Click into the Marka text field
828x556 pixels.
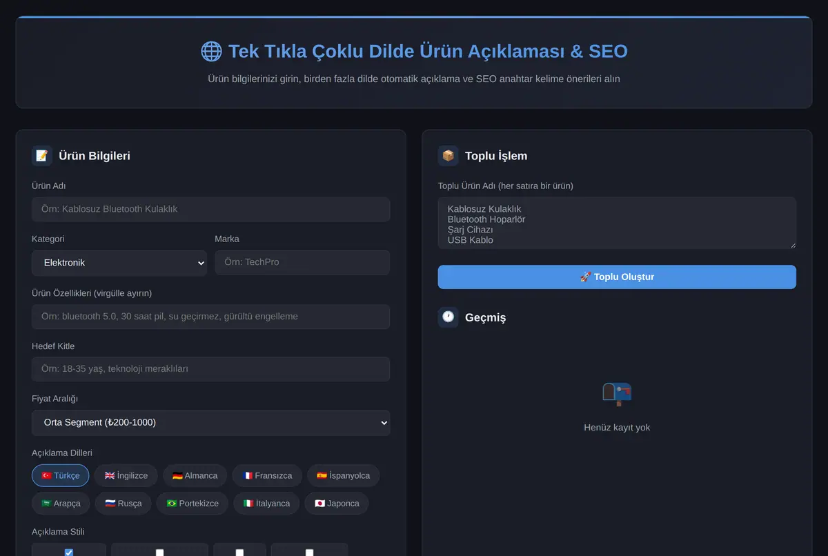coord(302,262)
